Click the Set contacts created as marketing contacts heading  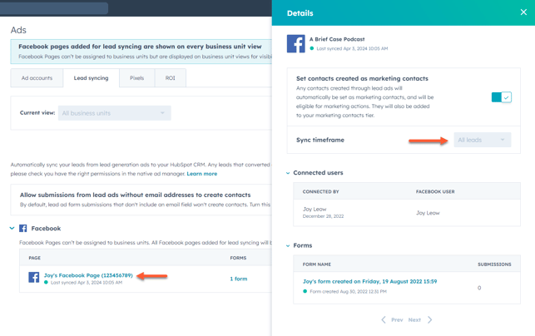pyautogui.click(x=362, y=78)
